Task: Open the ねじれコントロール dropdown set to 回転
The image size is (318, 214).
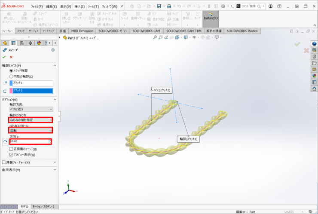Action: click(31, 130)
